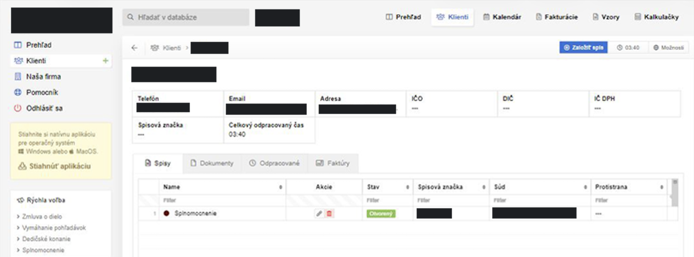Click Stiahnuť aplikáciu download link
This screenshot has height=257, width=694.
click(x=60, y=166)
